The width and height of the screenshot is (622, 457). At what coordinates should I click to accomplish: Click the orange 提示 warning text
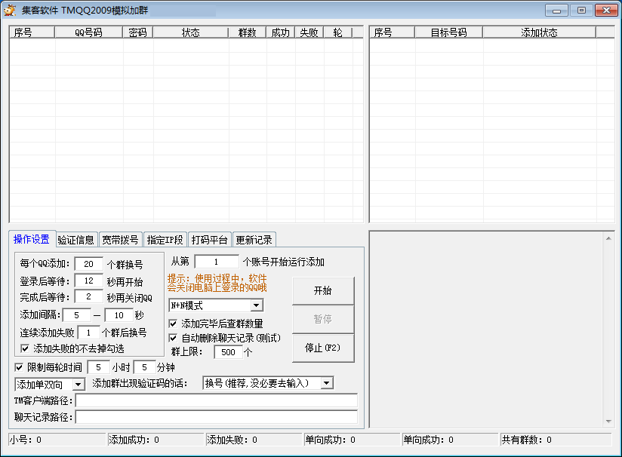(x=217, y=283)
